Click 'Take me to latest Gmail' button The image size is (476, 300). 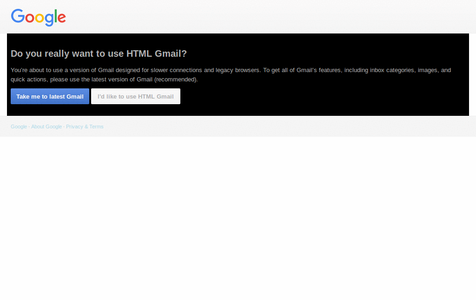[x=50, y=96]
